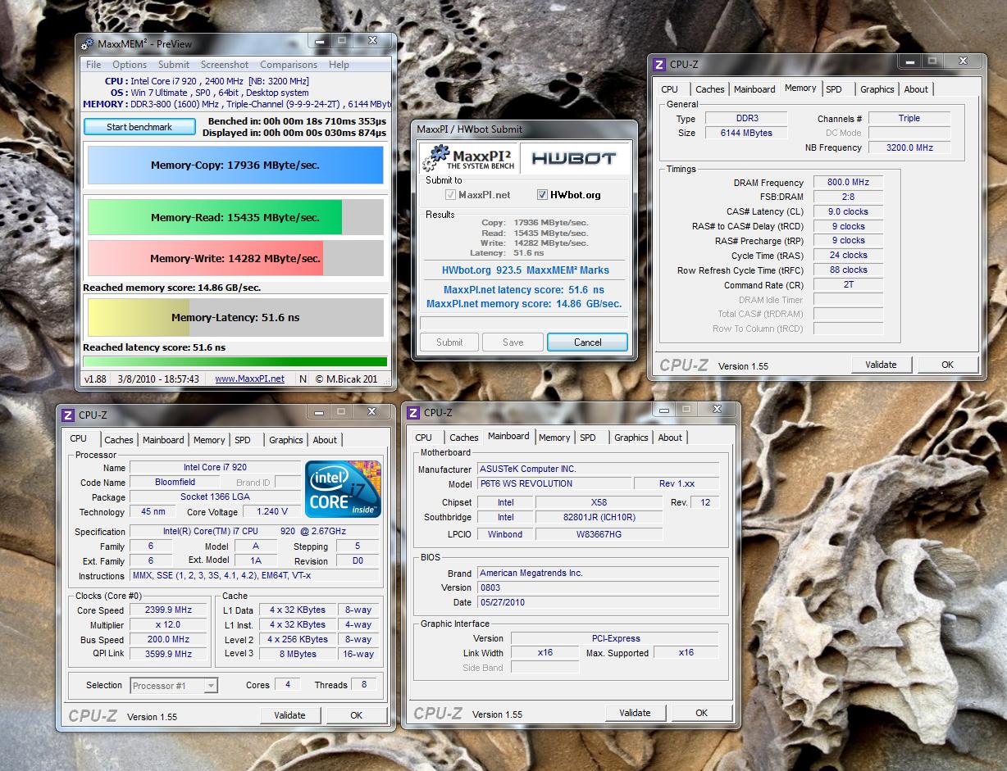Screen dimensions: 1007x771
Task: Click the HWBOT logo banner
Action: 574,158
